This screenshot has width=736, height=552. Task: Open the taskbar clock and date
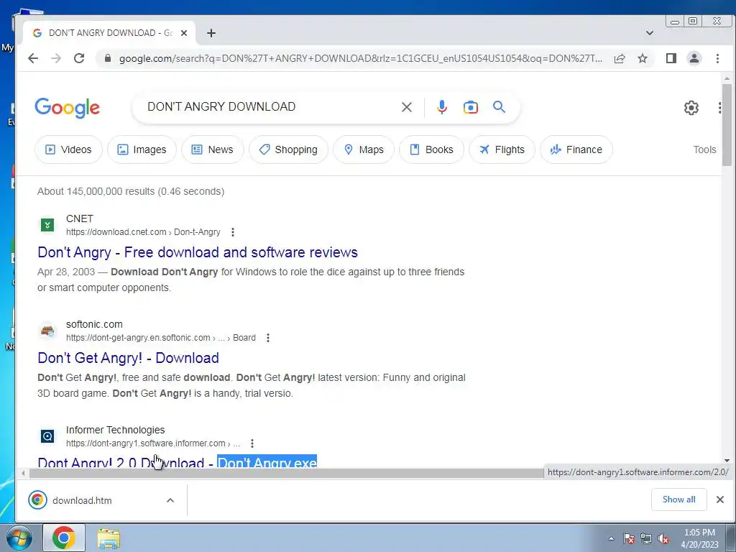(699, 538)
